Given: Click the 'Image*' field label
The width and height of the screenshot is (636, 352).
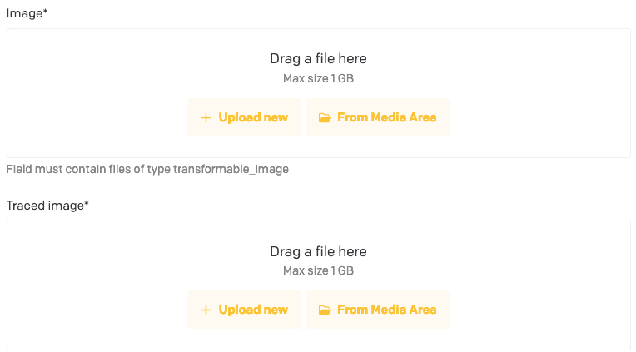Looking at the screenshot, I should coord(27,13).
